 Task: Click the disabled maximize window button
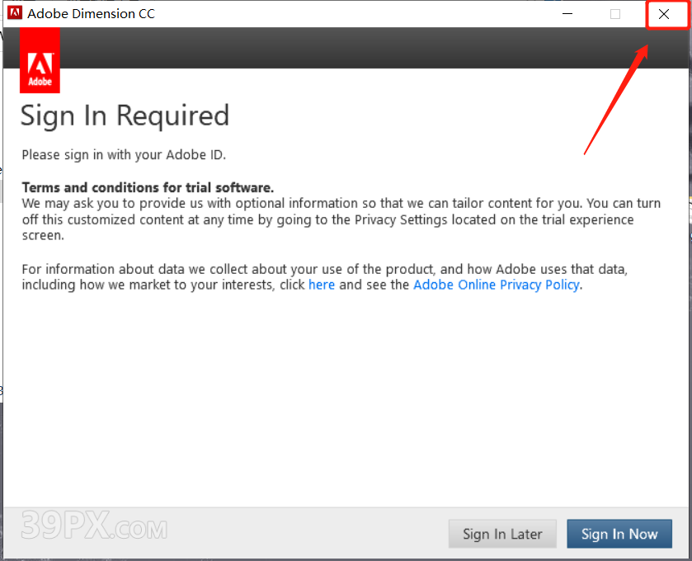(615, 14)
